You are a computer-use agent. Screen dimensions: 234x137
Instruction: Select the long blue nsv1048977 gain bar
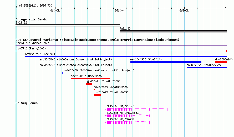pos(126,56)
